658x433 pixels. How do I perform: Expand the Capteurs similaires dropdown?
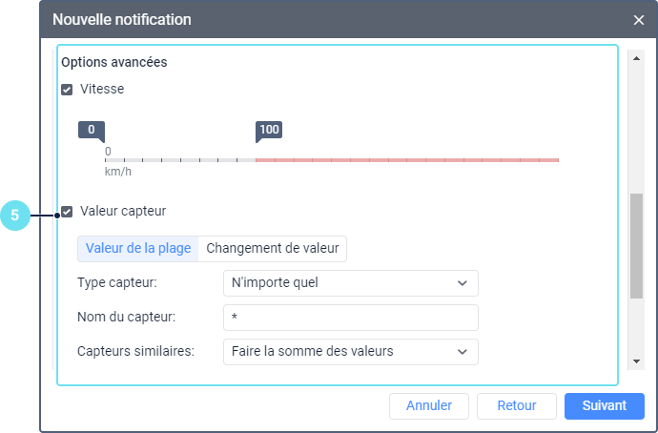349,351
